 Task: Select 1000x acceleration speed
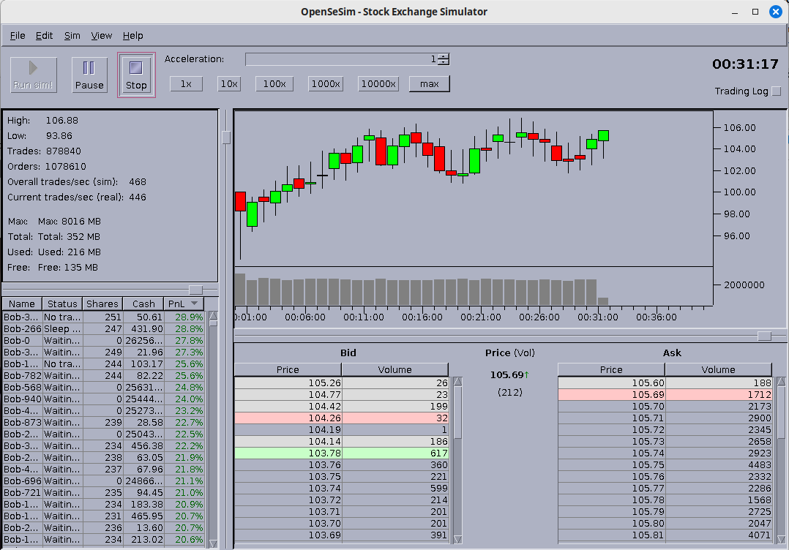pyautogui.click(x=326, y=84)
